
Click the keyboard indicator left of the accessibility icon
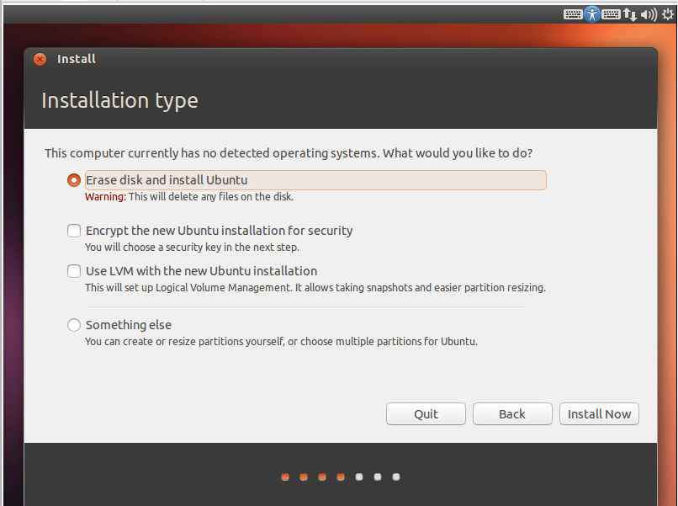tap(573, 14)
